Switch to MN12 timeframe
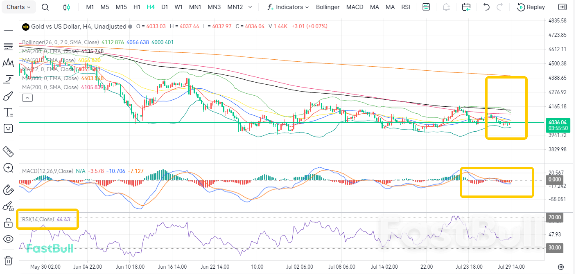This screenshot has height=274, width=576. pyautogui.click(x=235, y=7)
